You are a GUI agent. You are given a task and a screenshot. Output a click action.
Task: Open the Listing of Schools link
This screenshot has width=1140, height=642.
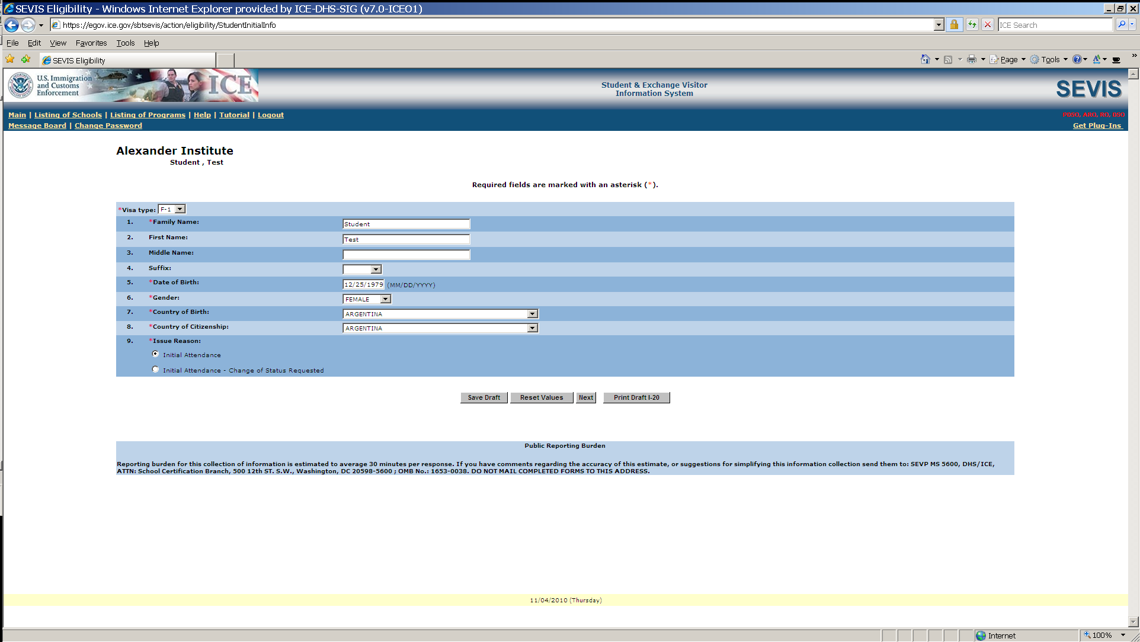pyautogui.click(x=68, y=115)
